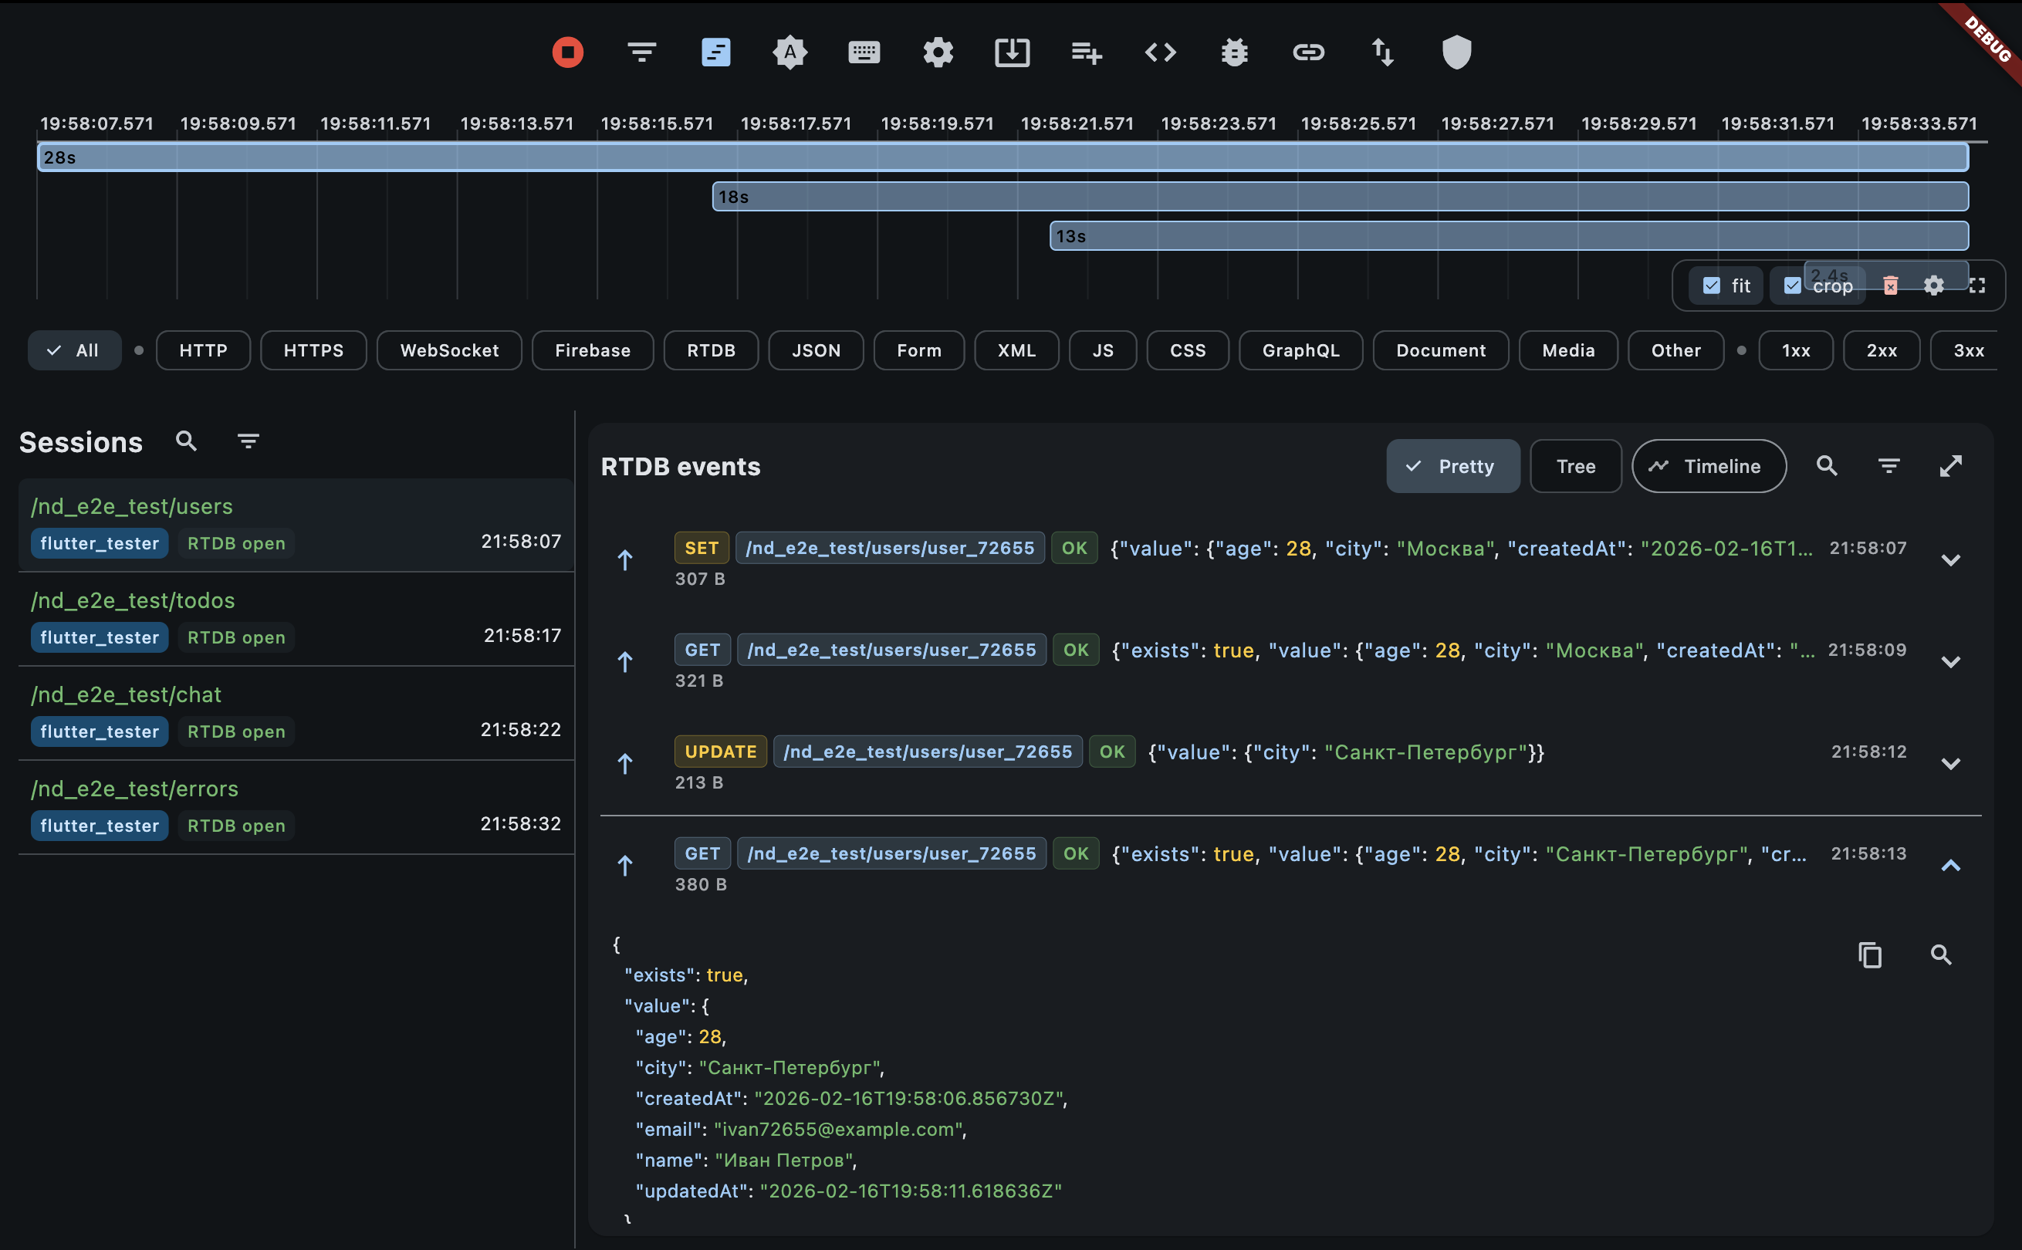Collapse the GET event at 21:58:13

pyautogui.click(x=1951, y=866)
